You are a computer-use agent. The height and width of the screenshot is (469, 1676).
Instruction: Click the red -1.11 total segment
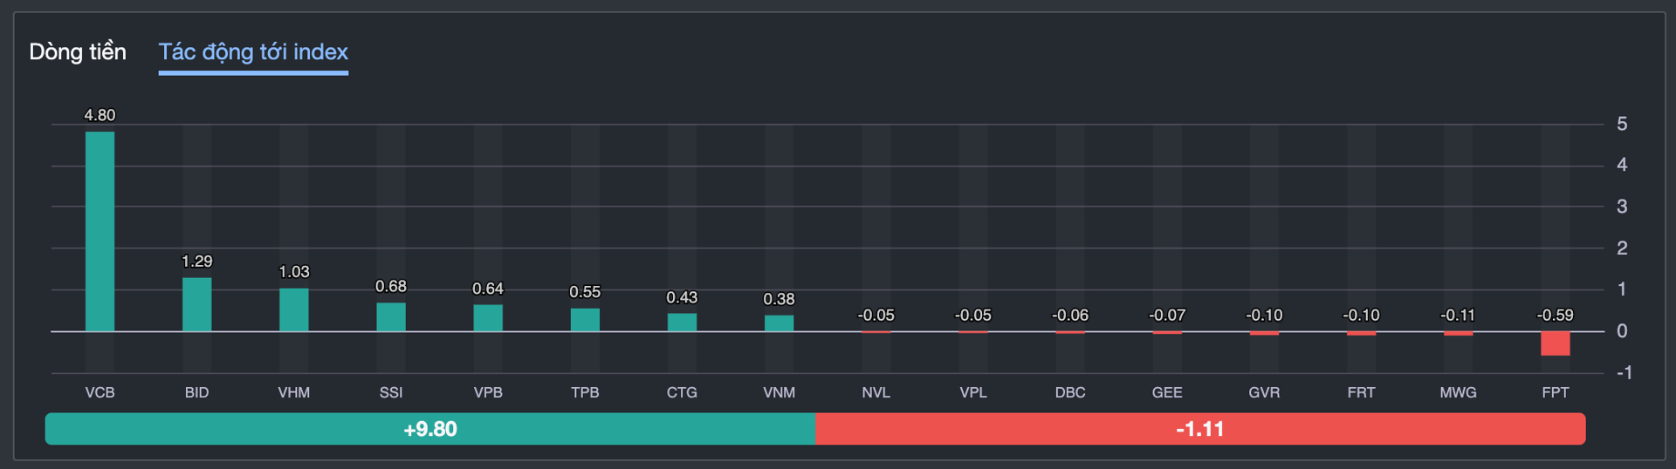coord(1199,429)
